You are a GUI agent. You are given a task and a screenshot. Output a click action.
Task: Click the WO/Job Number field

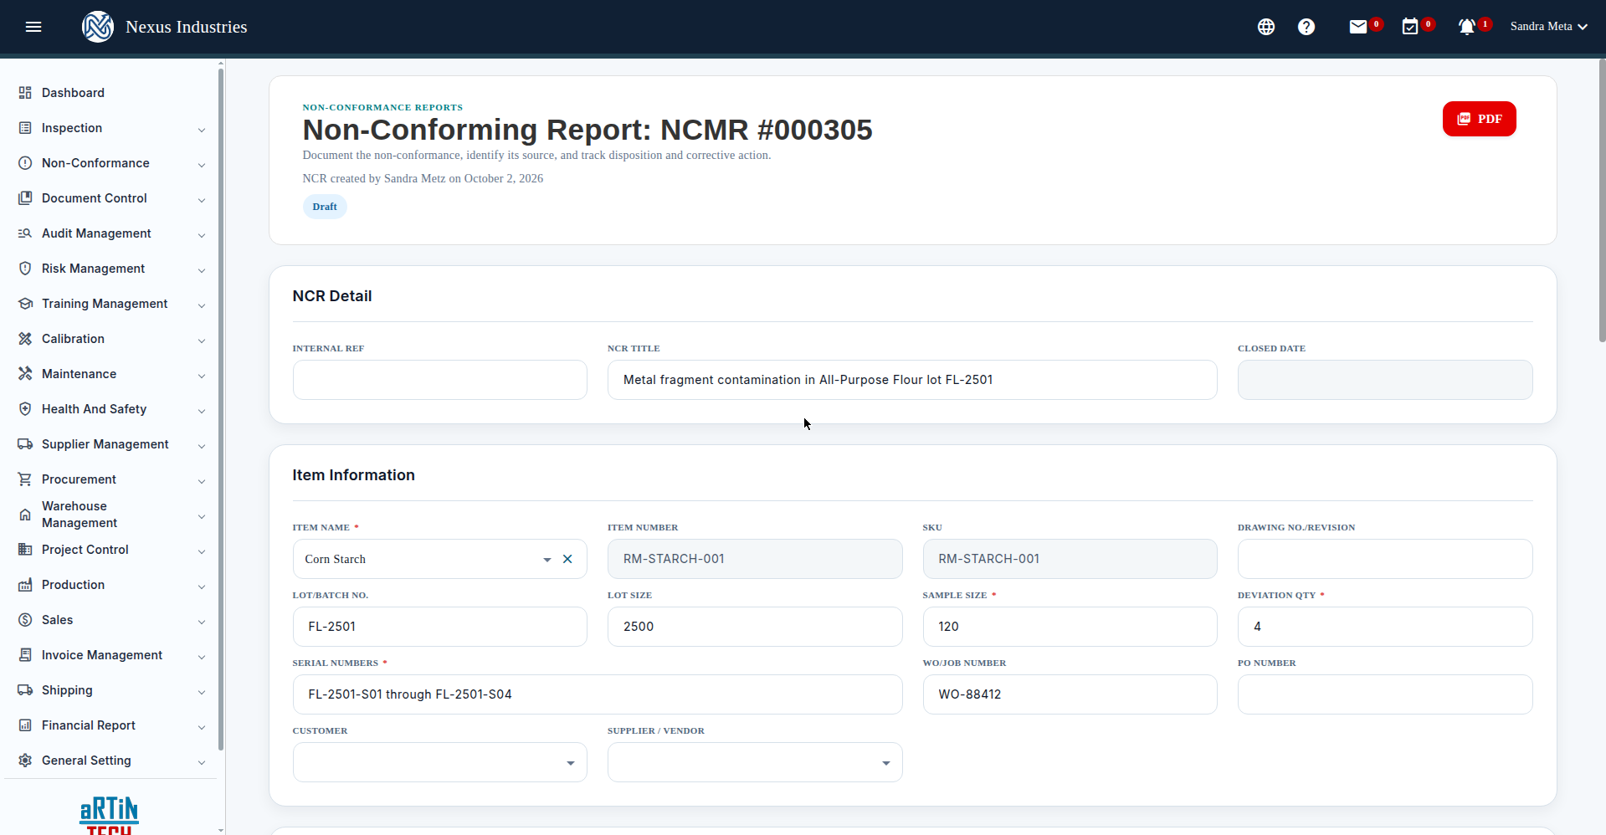point(1070,694)
